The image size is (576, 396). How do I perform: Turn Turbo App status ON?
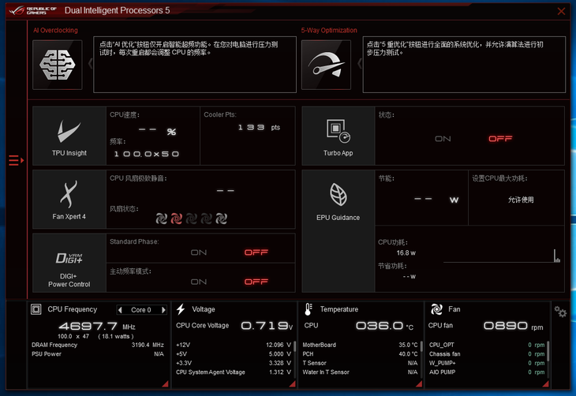click(443, 139)
